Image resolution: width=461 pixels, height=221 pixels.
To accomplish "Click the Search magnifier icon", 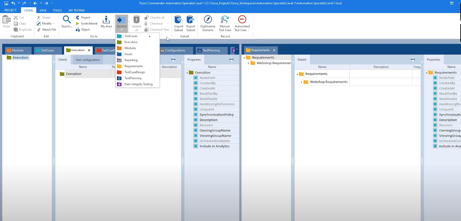I will (x=67, y=20).
